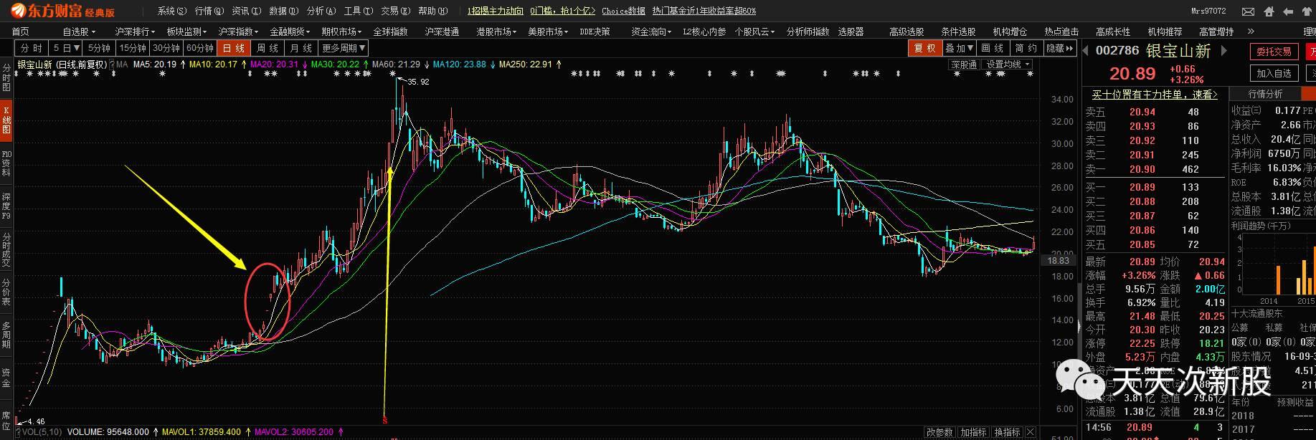Expand the 更多周期 dropdown
The width and height of the screenshot is (1316, 440).
pos(344,48)
